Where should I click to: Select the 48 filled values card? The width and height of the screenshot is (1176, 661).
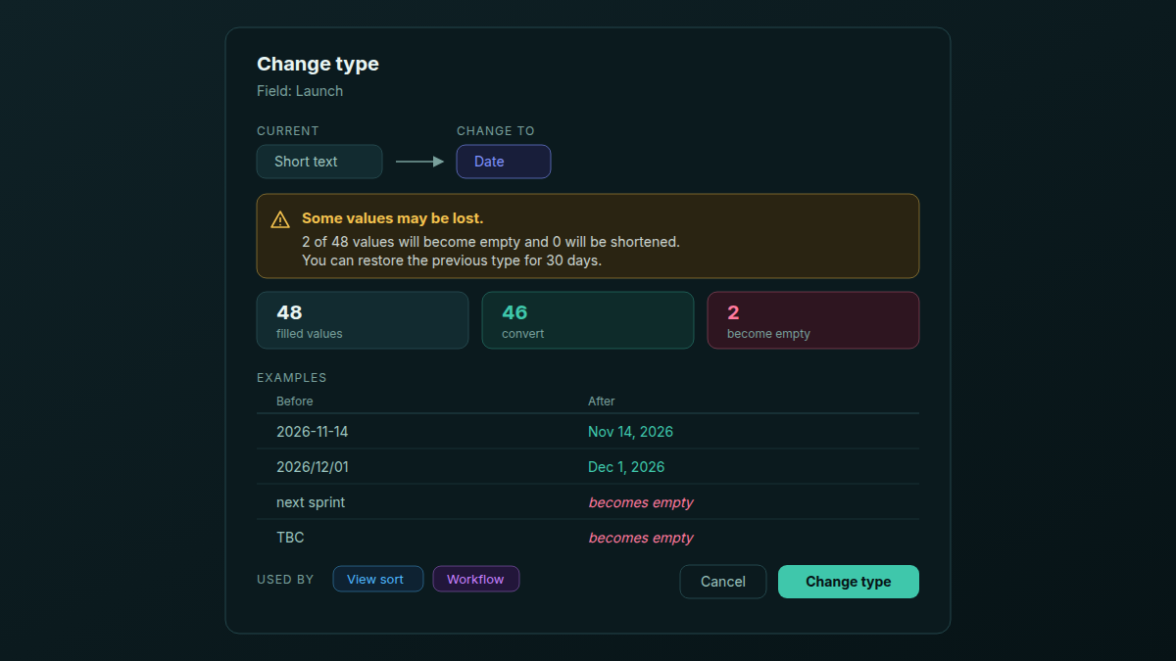point(363,320)
